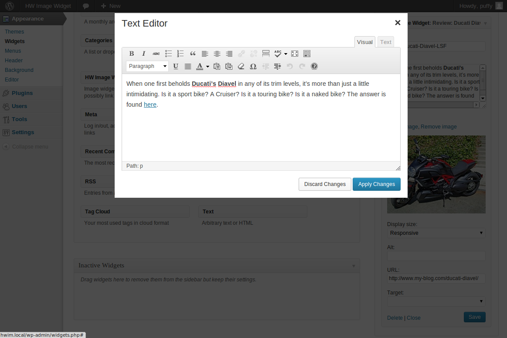Screen dimensions: 507x338
Task: Click the Alt text field
Action: pyautogui.click(x=436, y=256)
